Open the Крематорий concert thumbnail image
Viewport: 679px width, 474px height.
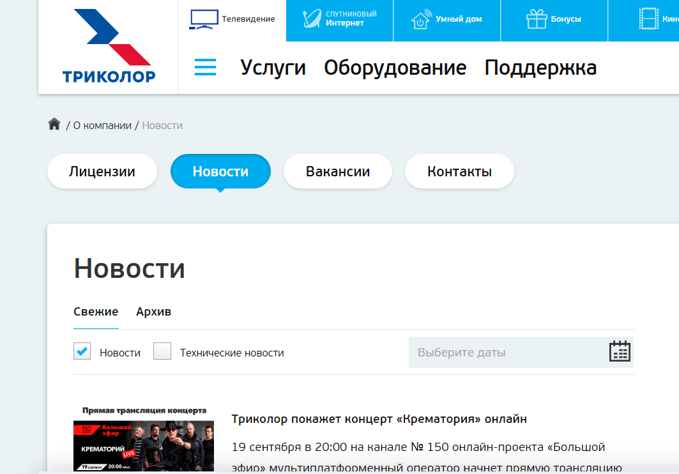click(x=144, y=438)
